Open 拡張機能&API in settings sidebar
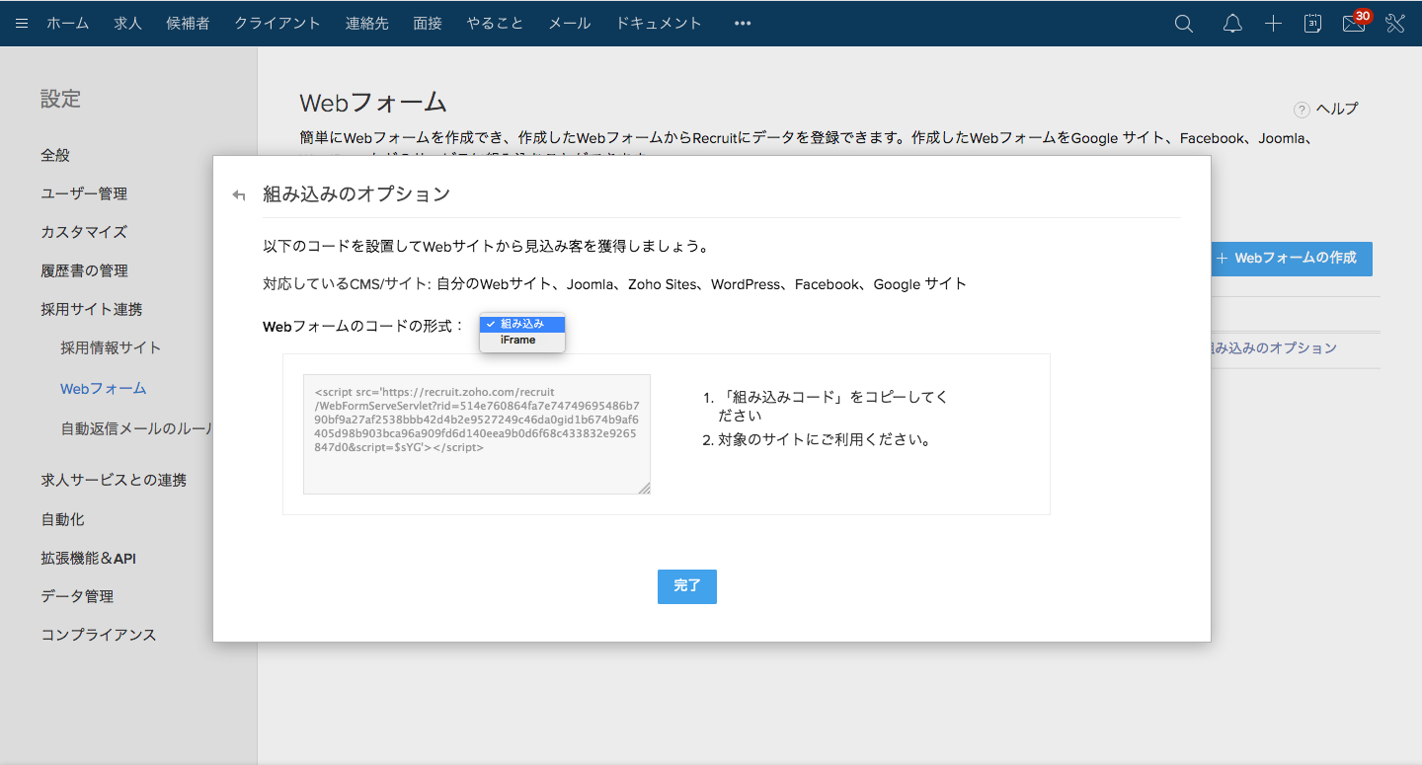1422x765 pixels. click(89, 558)
